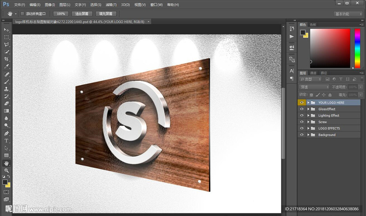Hide the Background layer group
The height and width of the screenshot is (216, 366).
[x=302, y=135]
